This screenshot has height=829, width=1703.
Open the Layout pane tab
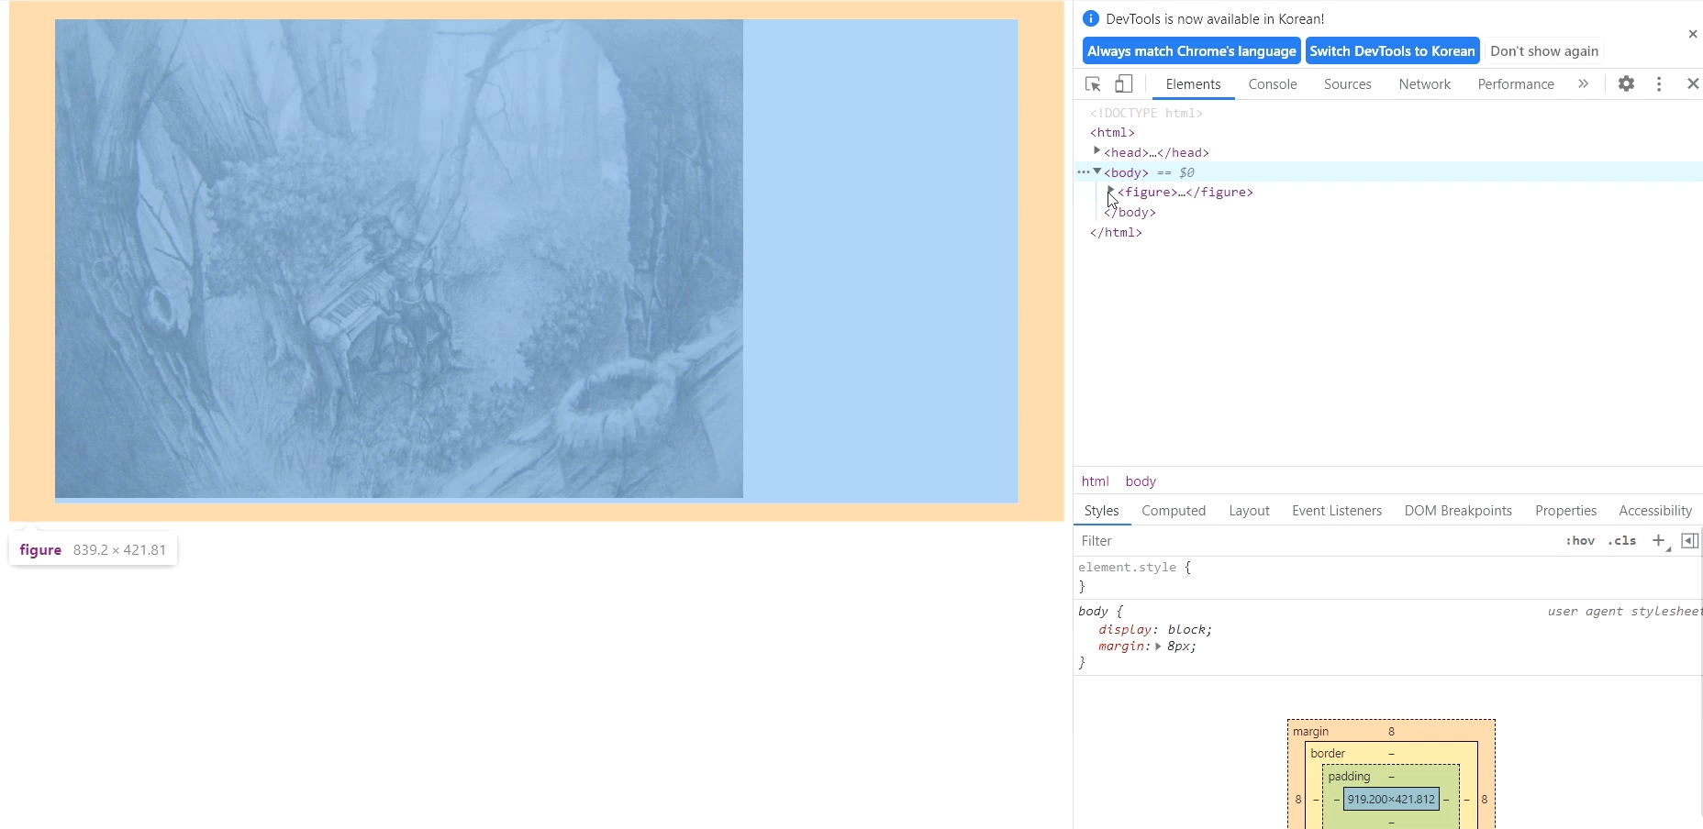pyautogui.click(x=1249, y=511)
